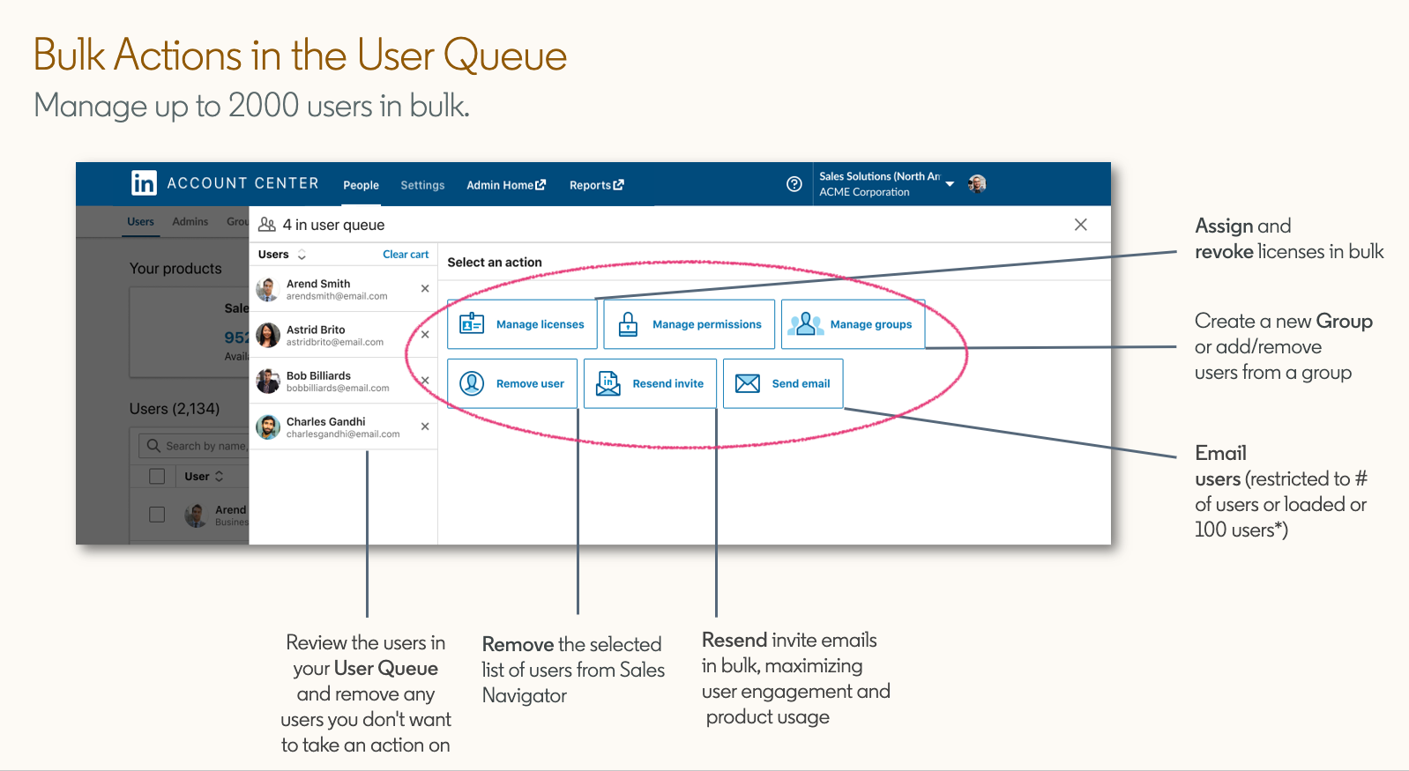Open Admin Home external link
Screen dimensions: 1409x771
506,185
